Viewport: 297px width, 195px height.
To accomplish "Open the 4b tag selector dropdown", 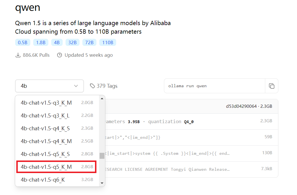I will 49,86.
